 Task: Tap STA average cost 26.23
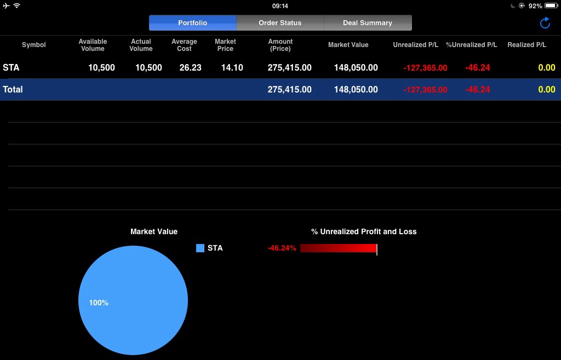click(x=190, y=67)
